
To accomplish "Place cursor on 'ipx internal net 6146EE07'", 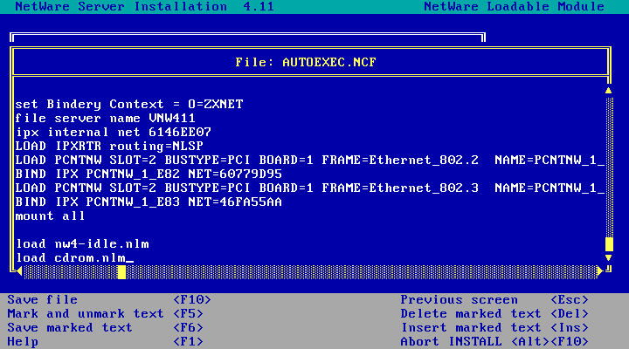I will [x=113, y=133].
